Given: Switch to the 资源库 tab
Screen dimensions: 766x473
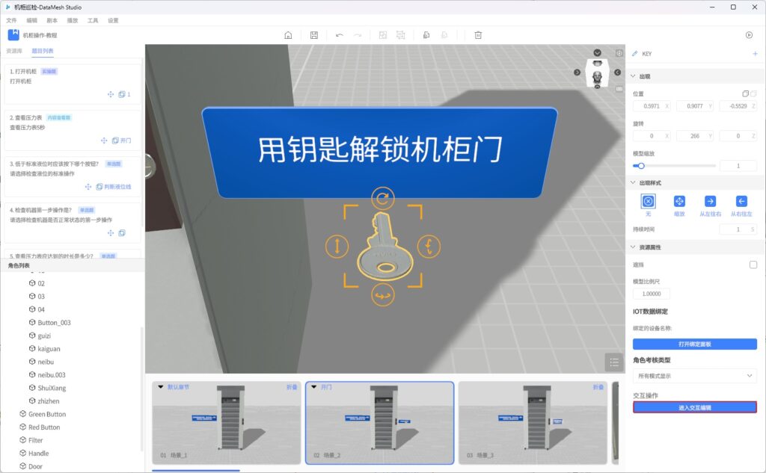Looking at the screenshot, I should [14, 51].
